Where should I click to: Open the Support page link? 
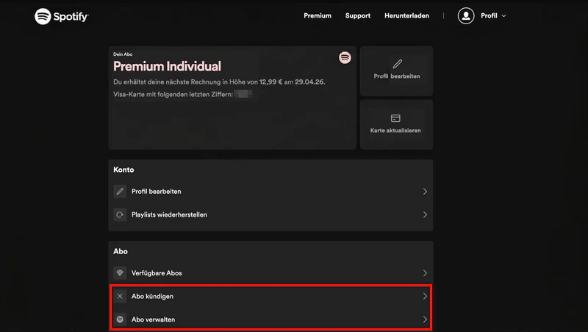358,15
